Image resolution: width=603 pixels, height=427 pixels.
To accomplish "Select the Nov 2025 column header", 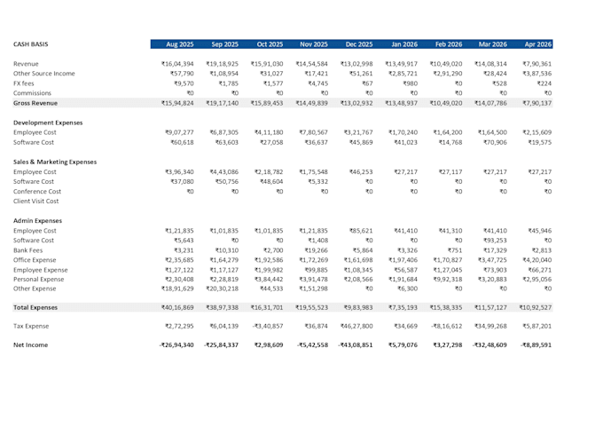I will (x=314, y=44).
